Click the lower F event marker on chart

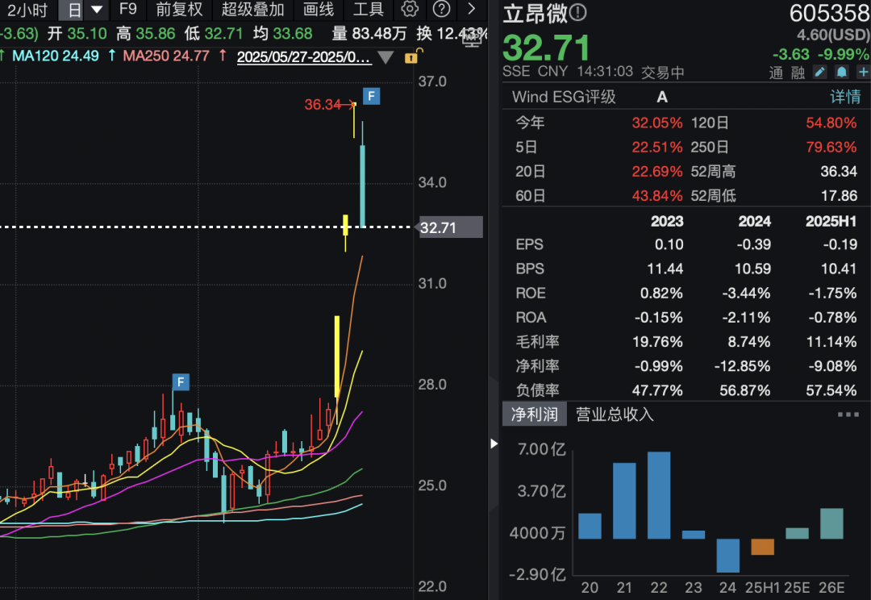tap(181, 382)
